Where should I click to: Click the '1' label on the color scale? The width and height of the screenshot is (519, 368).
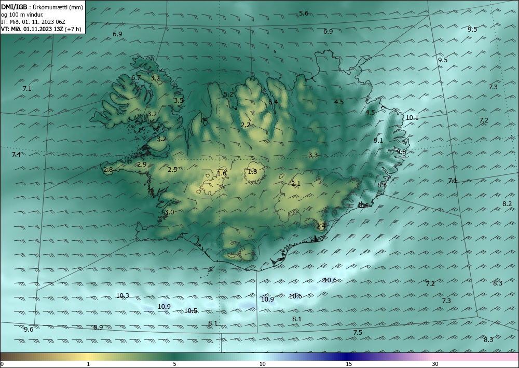pyautogui.click(x=88, y=364)
